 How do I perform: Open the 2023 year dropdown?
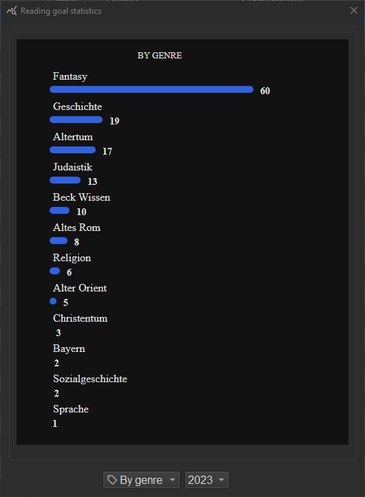pos(207,480)
